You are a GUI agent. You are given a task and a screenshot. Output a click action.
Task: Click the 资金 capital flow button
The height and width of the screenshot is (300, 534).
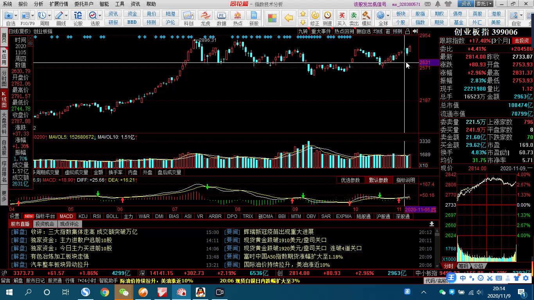click(x=132, y=14)
